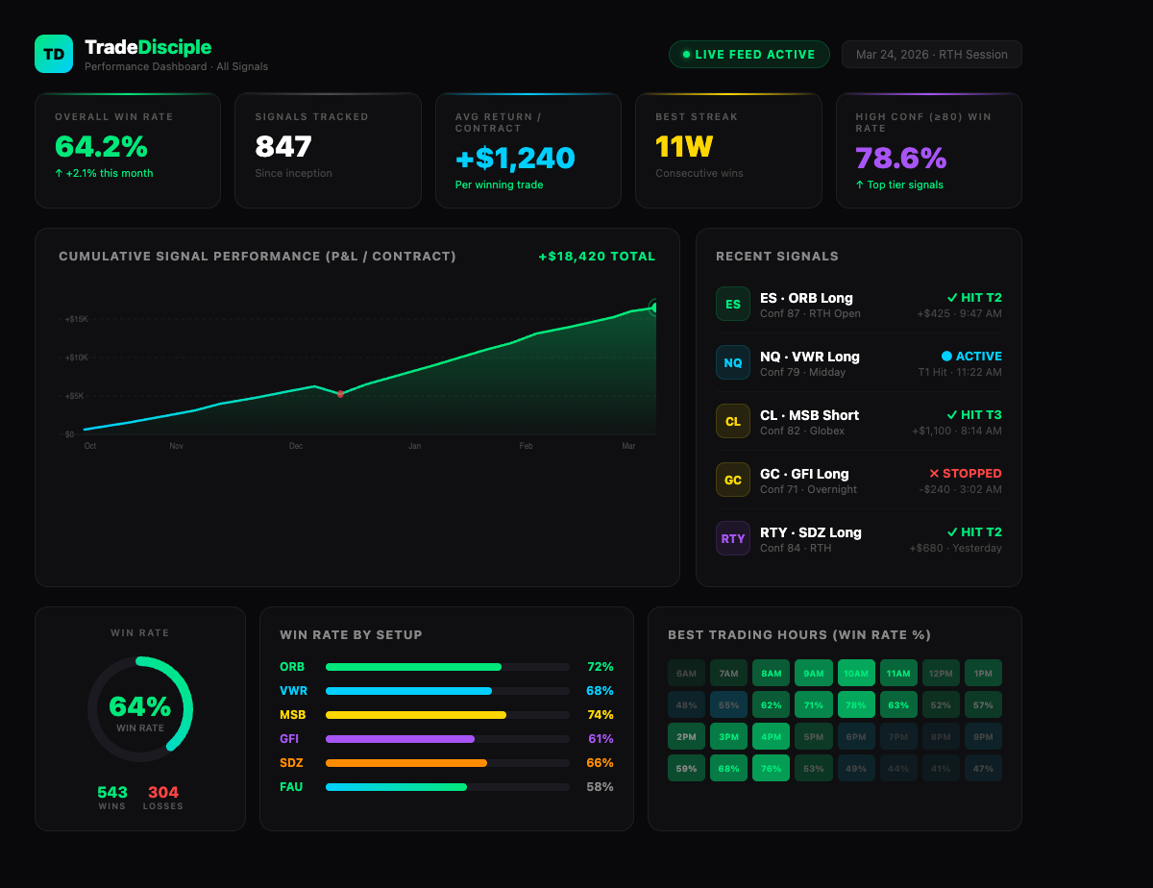Click the RTY ticker badge icon

pyautogui.click(x=732, y=538)
